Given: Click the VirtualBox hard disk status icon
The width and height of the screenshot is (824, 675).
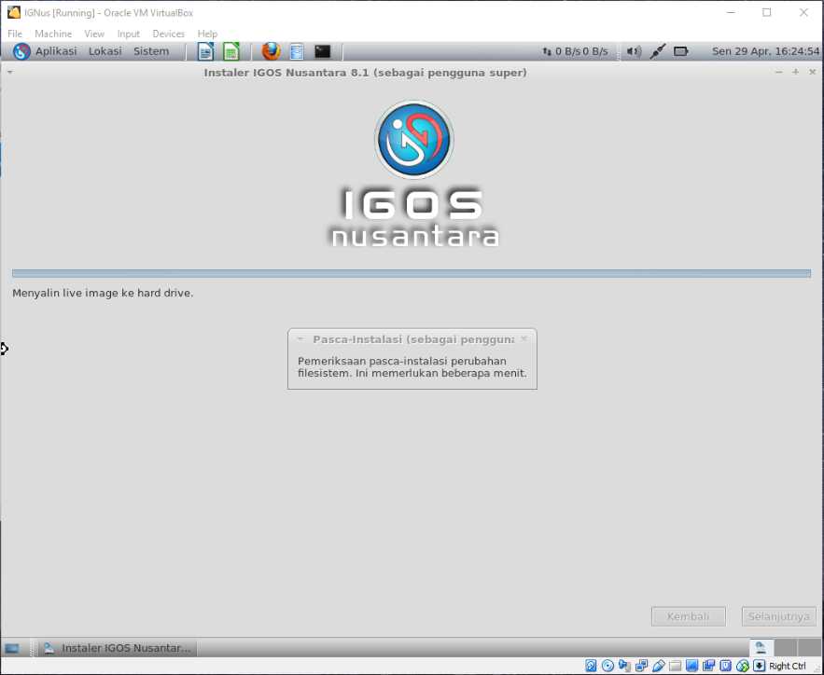Looking at the screenshot, I should [590, 665].
